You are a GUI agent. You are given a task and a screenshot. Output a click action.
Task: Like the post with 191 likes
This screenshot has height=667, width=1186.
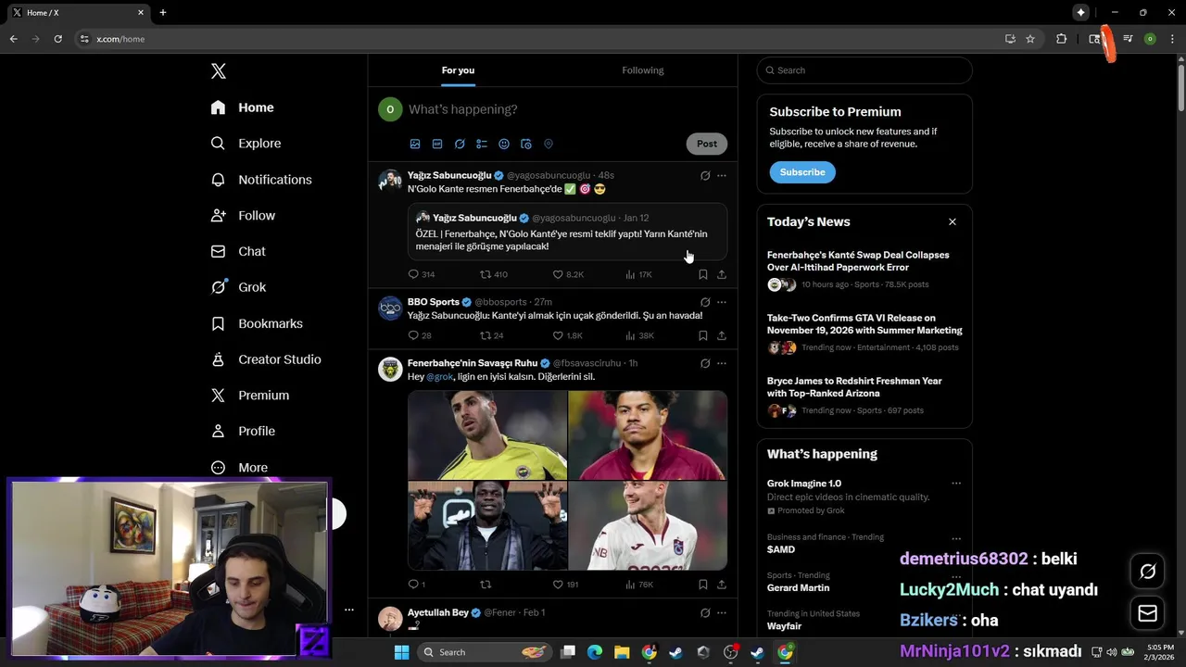(565, 585)
